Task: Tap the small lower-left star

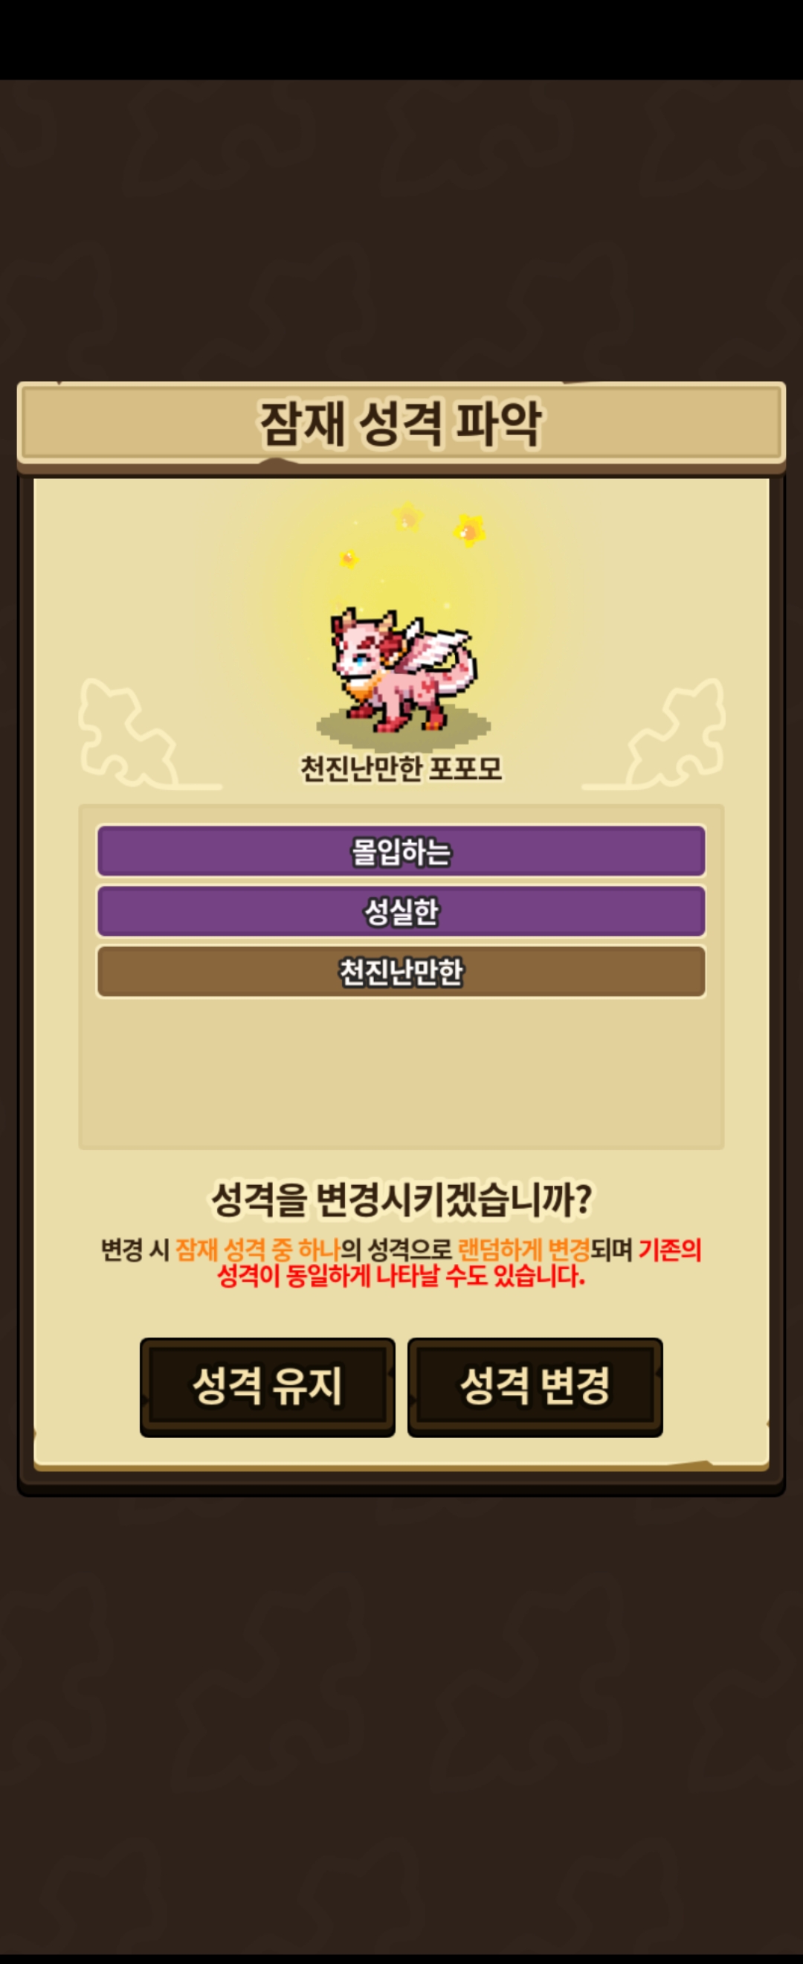Action: pos(349,559)
